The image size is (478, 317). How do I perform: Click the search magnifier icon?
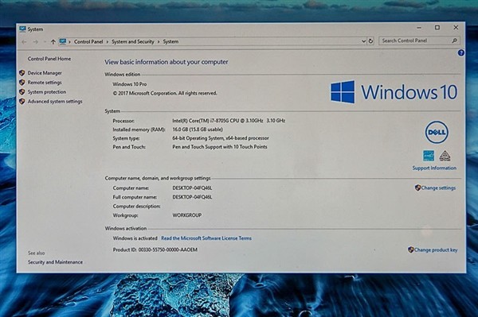point(454,41)
